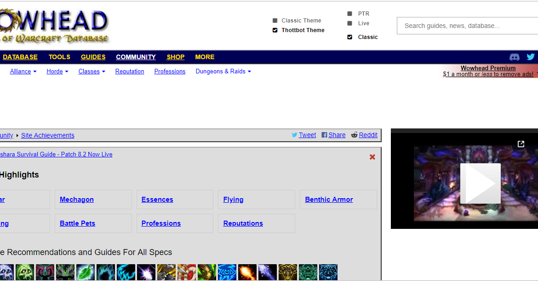Click the green leaf spec icon
Viewport: 538px width, 283px height.
click(86, 272)
